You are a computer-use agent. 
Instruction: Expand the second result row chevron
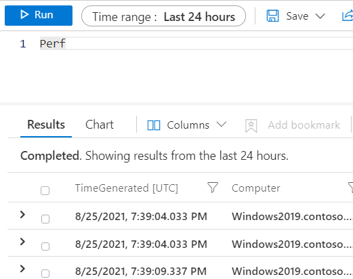click(22, 242)
